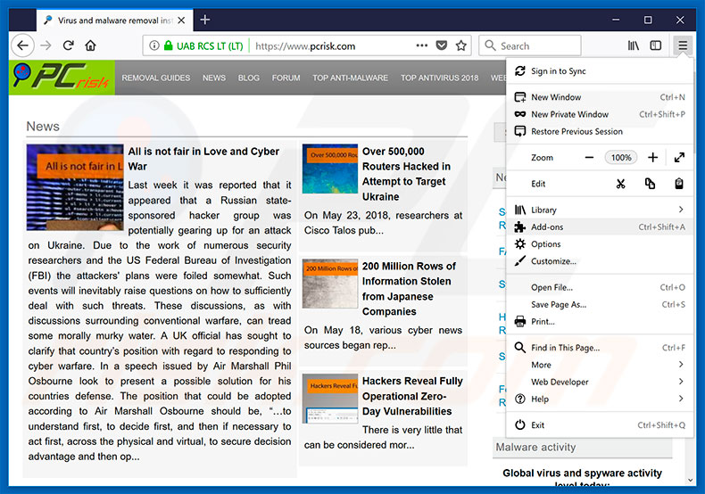Click the Cut scissors icon

click(x=620, y=184)
